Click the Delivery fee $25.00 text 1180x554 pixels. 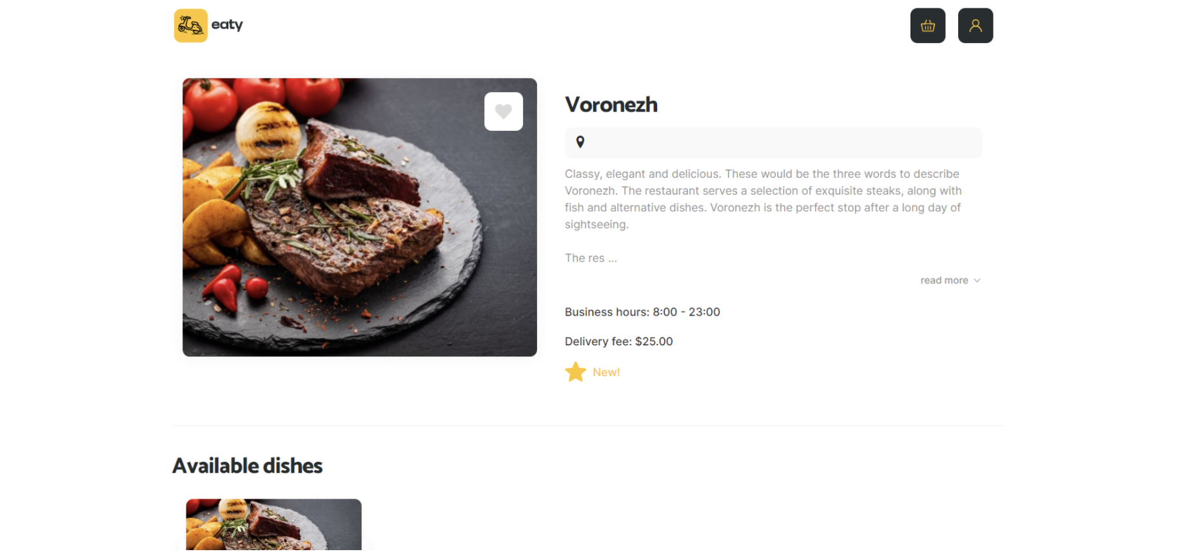[x=618, y=342]
